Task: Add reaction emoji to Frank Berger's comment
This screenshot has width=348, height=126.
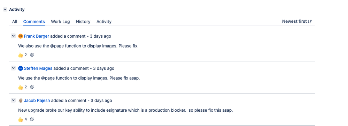Action: point(32,55)
